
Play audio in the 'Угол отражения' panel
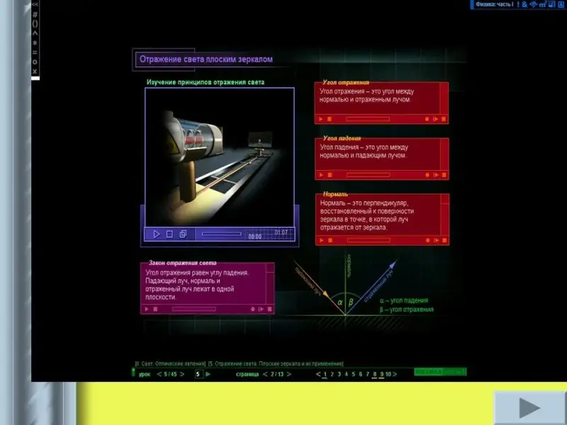[321, 119]
